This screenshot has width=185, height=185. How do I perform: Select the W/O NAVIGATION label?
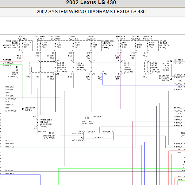[77, 132]
